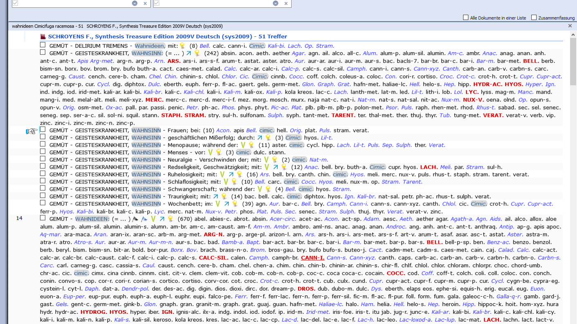Click red book icon beside SCHROYENS heading
This screenshot has width=577, height=324.
(43, 36)
